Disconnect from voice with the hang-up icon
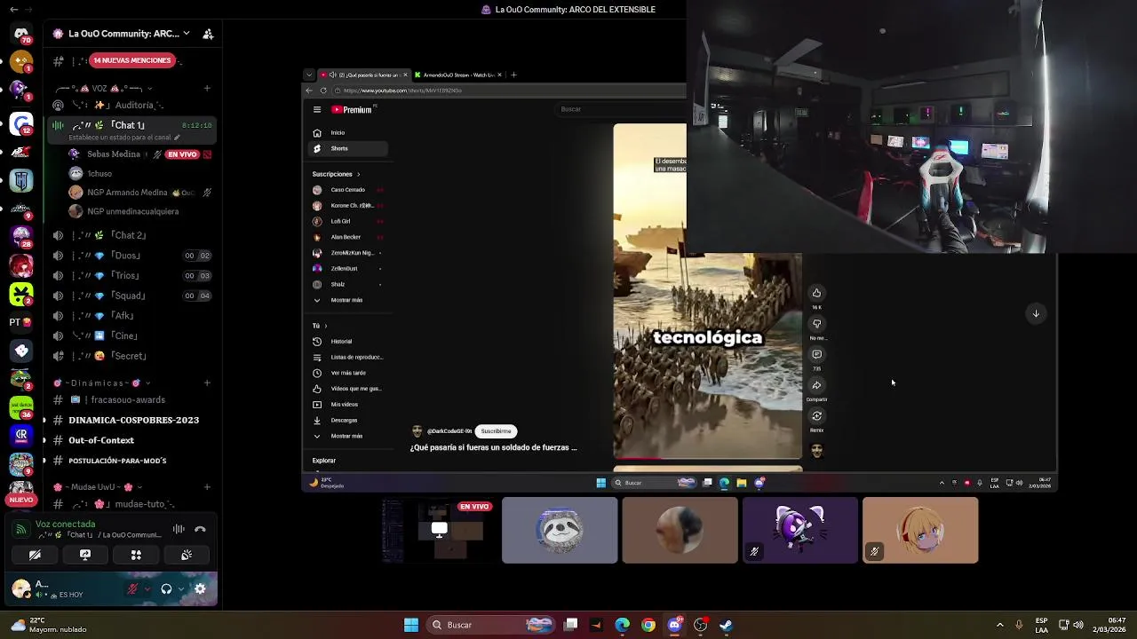The image size is (1137, 639). tap(200, 529)
